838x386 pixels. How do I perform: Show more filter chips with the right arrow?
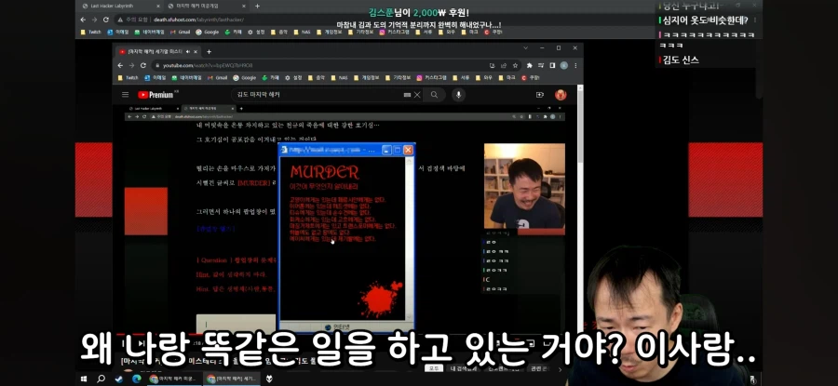561,369
